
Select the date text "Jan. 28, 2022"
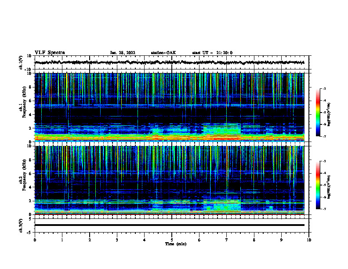pyautogui.click(x=123, y=53)
